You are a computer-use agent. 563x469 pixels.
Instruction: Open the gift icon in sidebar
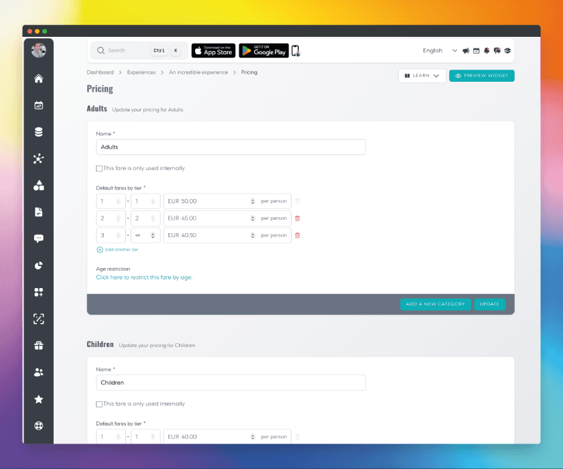[38, 345]
